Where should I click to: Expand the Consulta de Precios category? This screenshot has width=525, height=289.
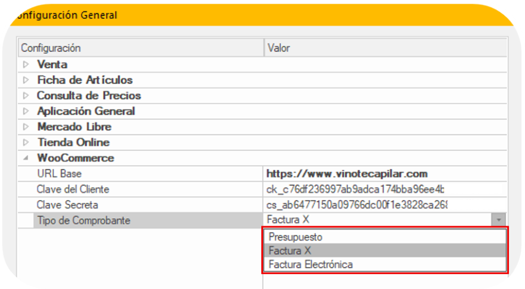coord(26,95)
